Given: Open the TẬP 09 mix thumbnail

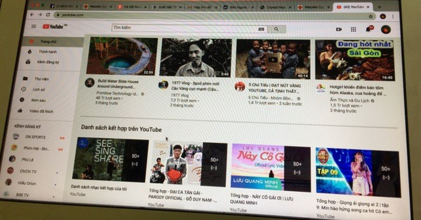Looking at the screenshot, I should 358,172.
